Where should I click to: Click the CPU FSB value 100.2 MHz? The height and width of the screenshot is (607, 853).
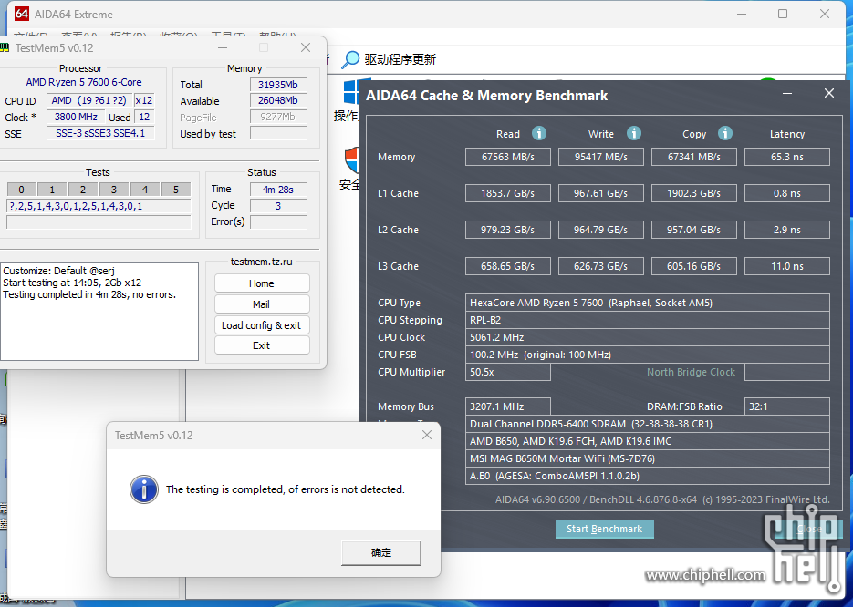coord(648,355)
